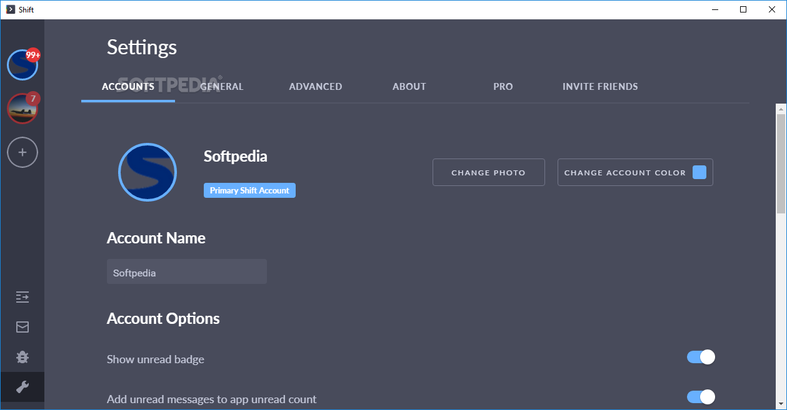Click the bug report icon in sidebar

click(23, 357)
